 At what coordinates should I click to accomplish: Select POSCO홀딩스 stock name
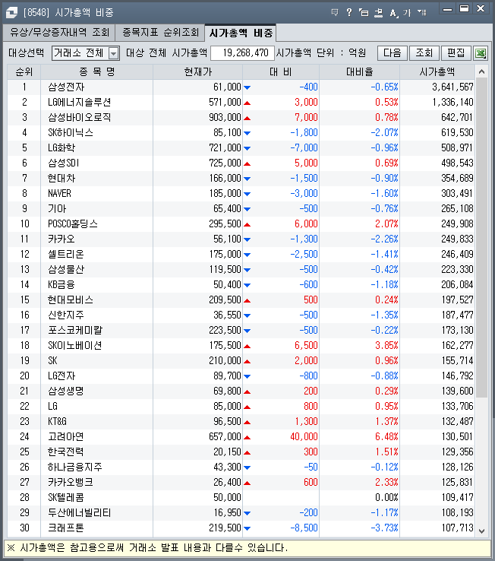[73, 224]
